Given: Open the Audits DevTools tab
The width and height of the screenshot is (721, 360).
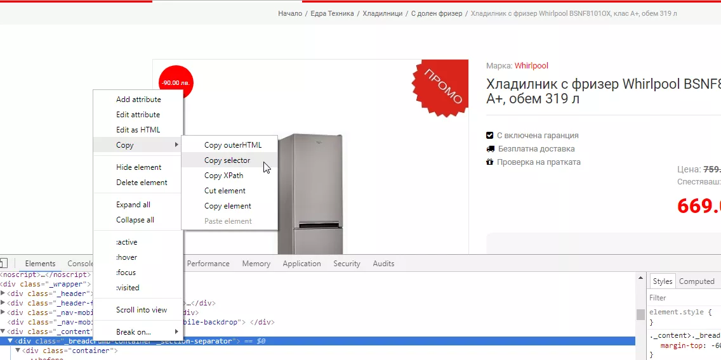Looking at the screenshot, I should point(383,263).
